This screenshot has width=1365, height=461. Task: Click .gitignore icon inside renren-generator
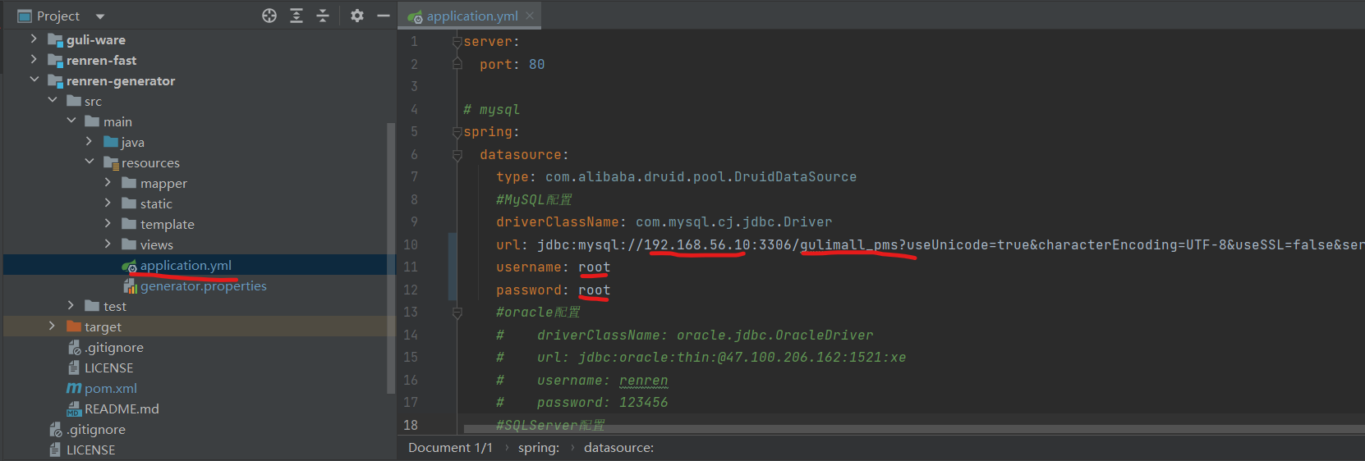pyautogui.click(x=74, y=347)
